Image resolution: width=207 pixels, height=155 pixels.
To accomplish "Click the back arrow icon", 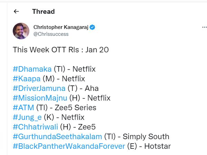I will pyautogui.click(x=16, y=11).
